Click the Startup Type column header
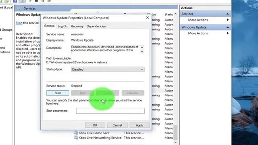The width and height of the screenshot is (258, 145). coord(169,14)
